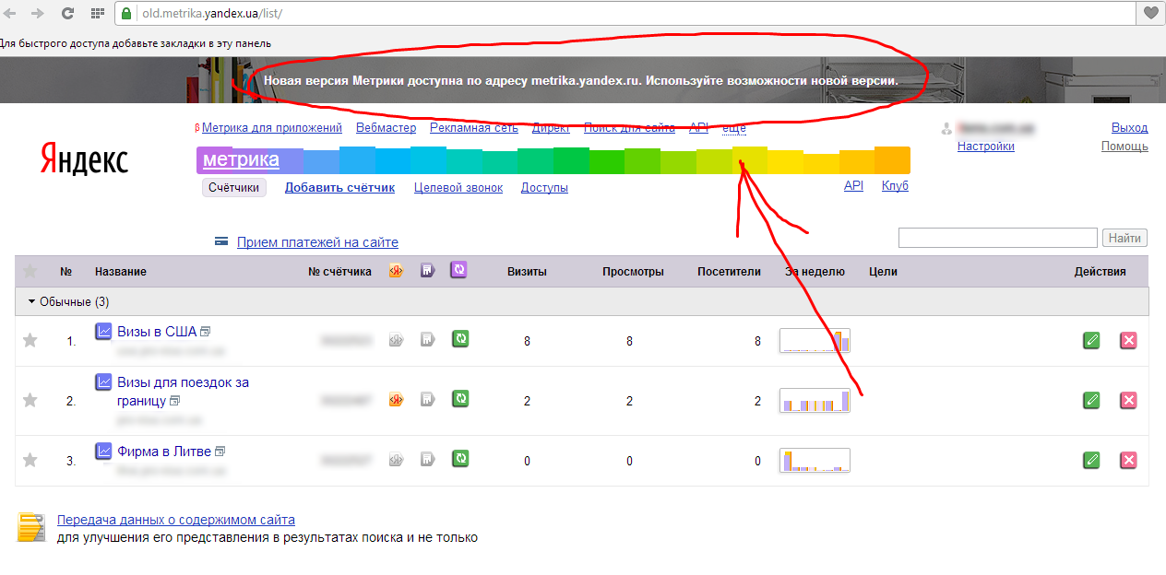Click the browser forward arrow
Image resolution: width=1166 pixels, height=575 pixels.
(38, 13)
